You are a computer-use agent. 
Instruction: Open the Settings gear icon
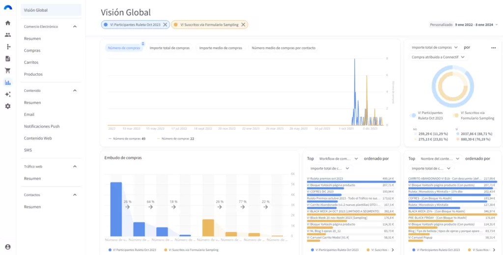8,106
